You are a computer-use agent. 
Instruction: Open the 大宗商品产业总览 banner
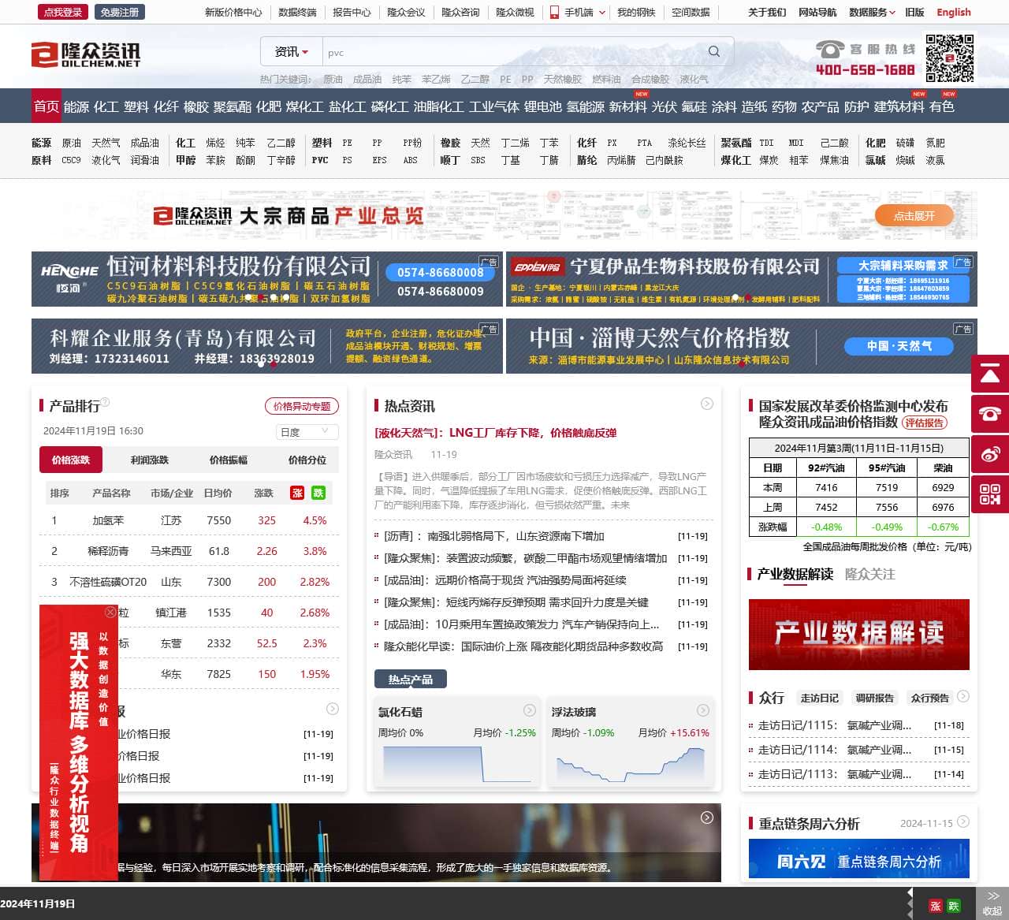point(504,215)
